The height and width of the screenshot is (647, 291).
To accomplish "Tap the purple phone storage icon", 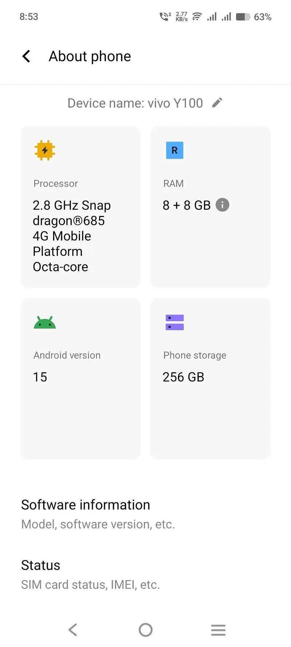I will coord(175,323).
